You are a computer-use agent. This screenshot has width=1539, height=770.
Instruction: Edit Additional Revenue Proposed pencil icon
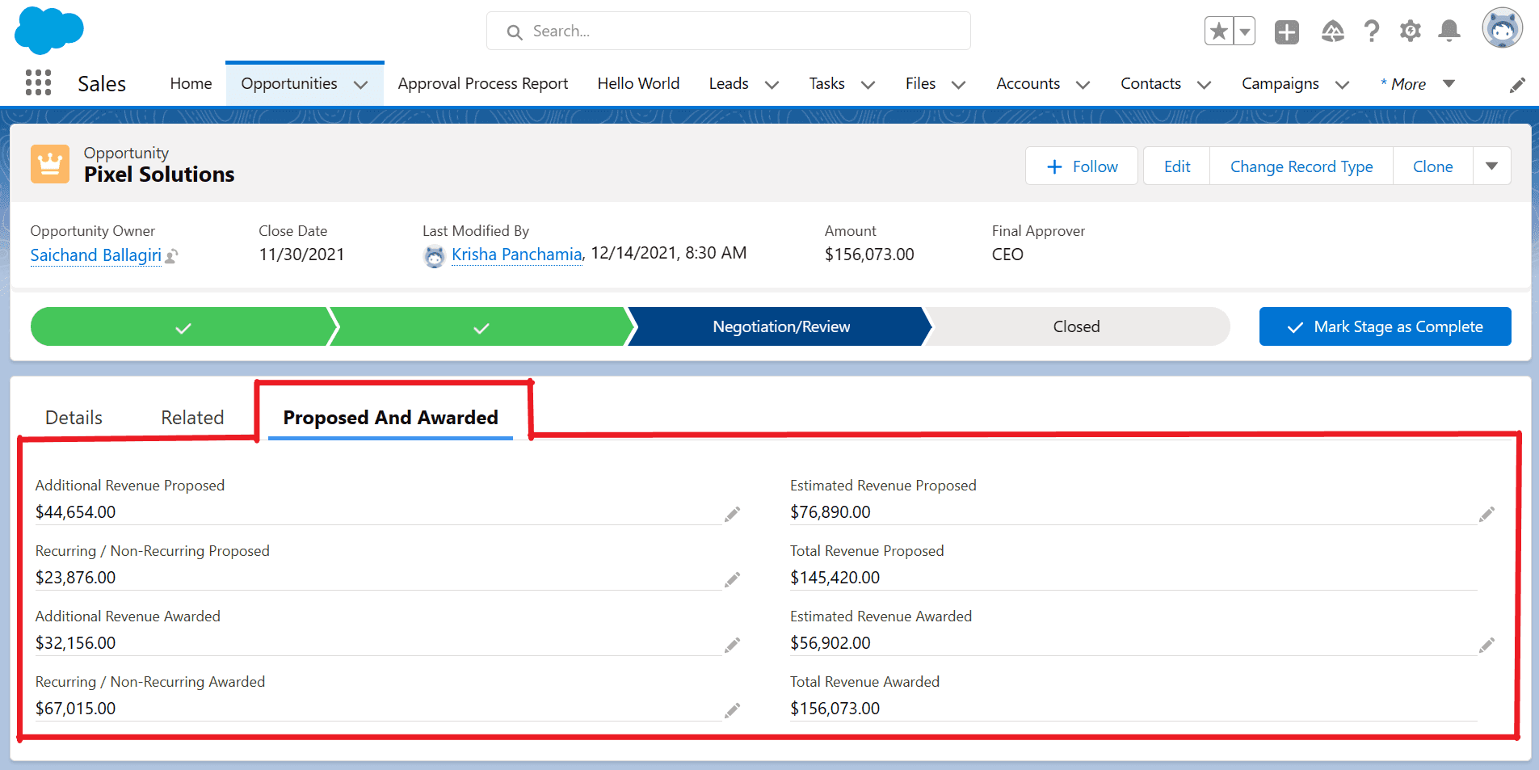tap(732, 514)
